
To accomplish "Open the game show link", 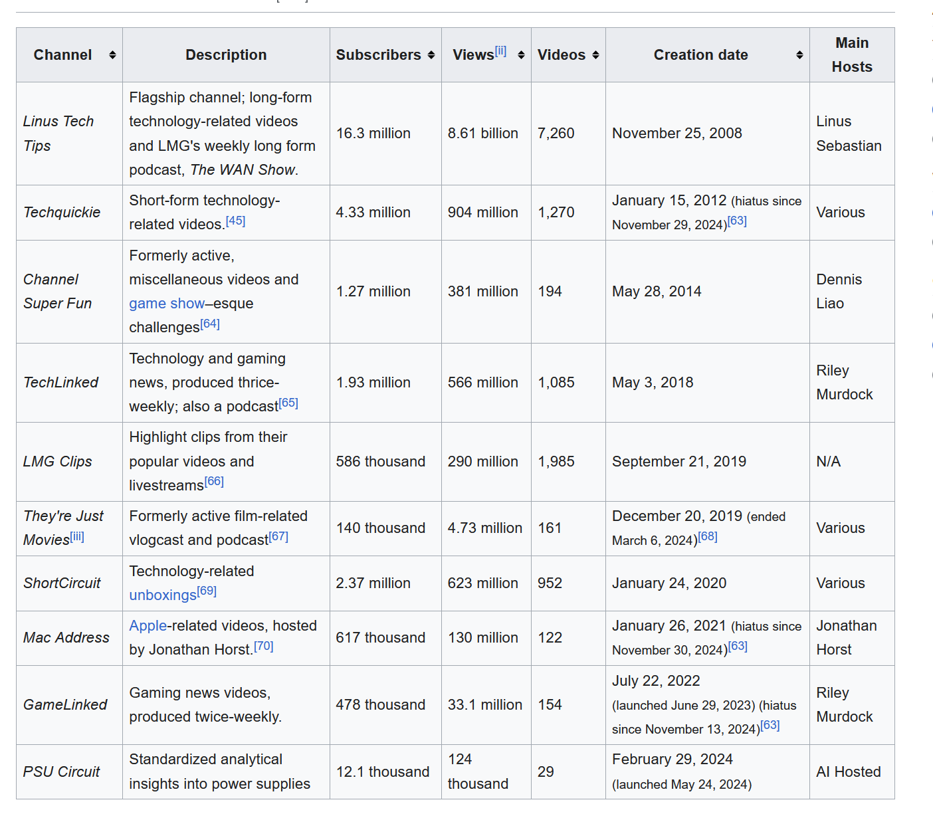I will 167,304.
